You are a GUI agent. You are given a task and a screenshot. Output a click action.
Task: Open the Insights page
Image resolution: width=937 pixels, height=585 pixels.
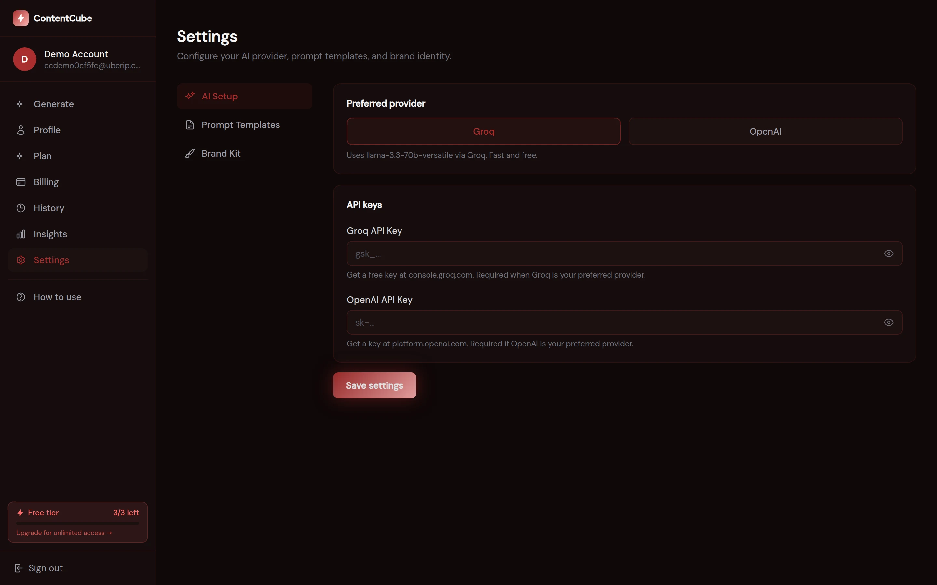pos(77,234)
